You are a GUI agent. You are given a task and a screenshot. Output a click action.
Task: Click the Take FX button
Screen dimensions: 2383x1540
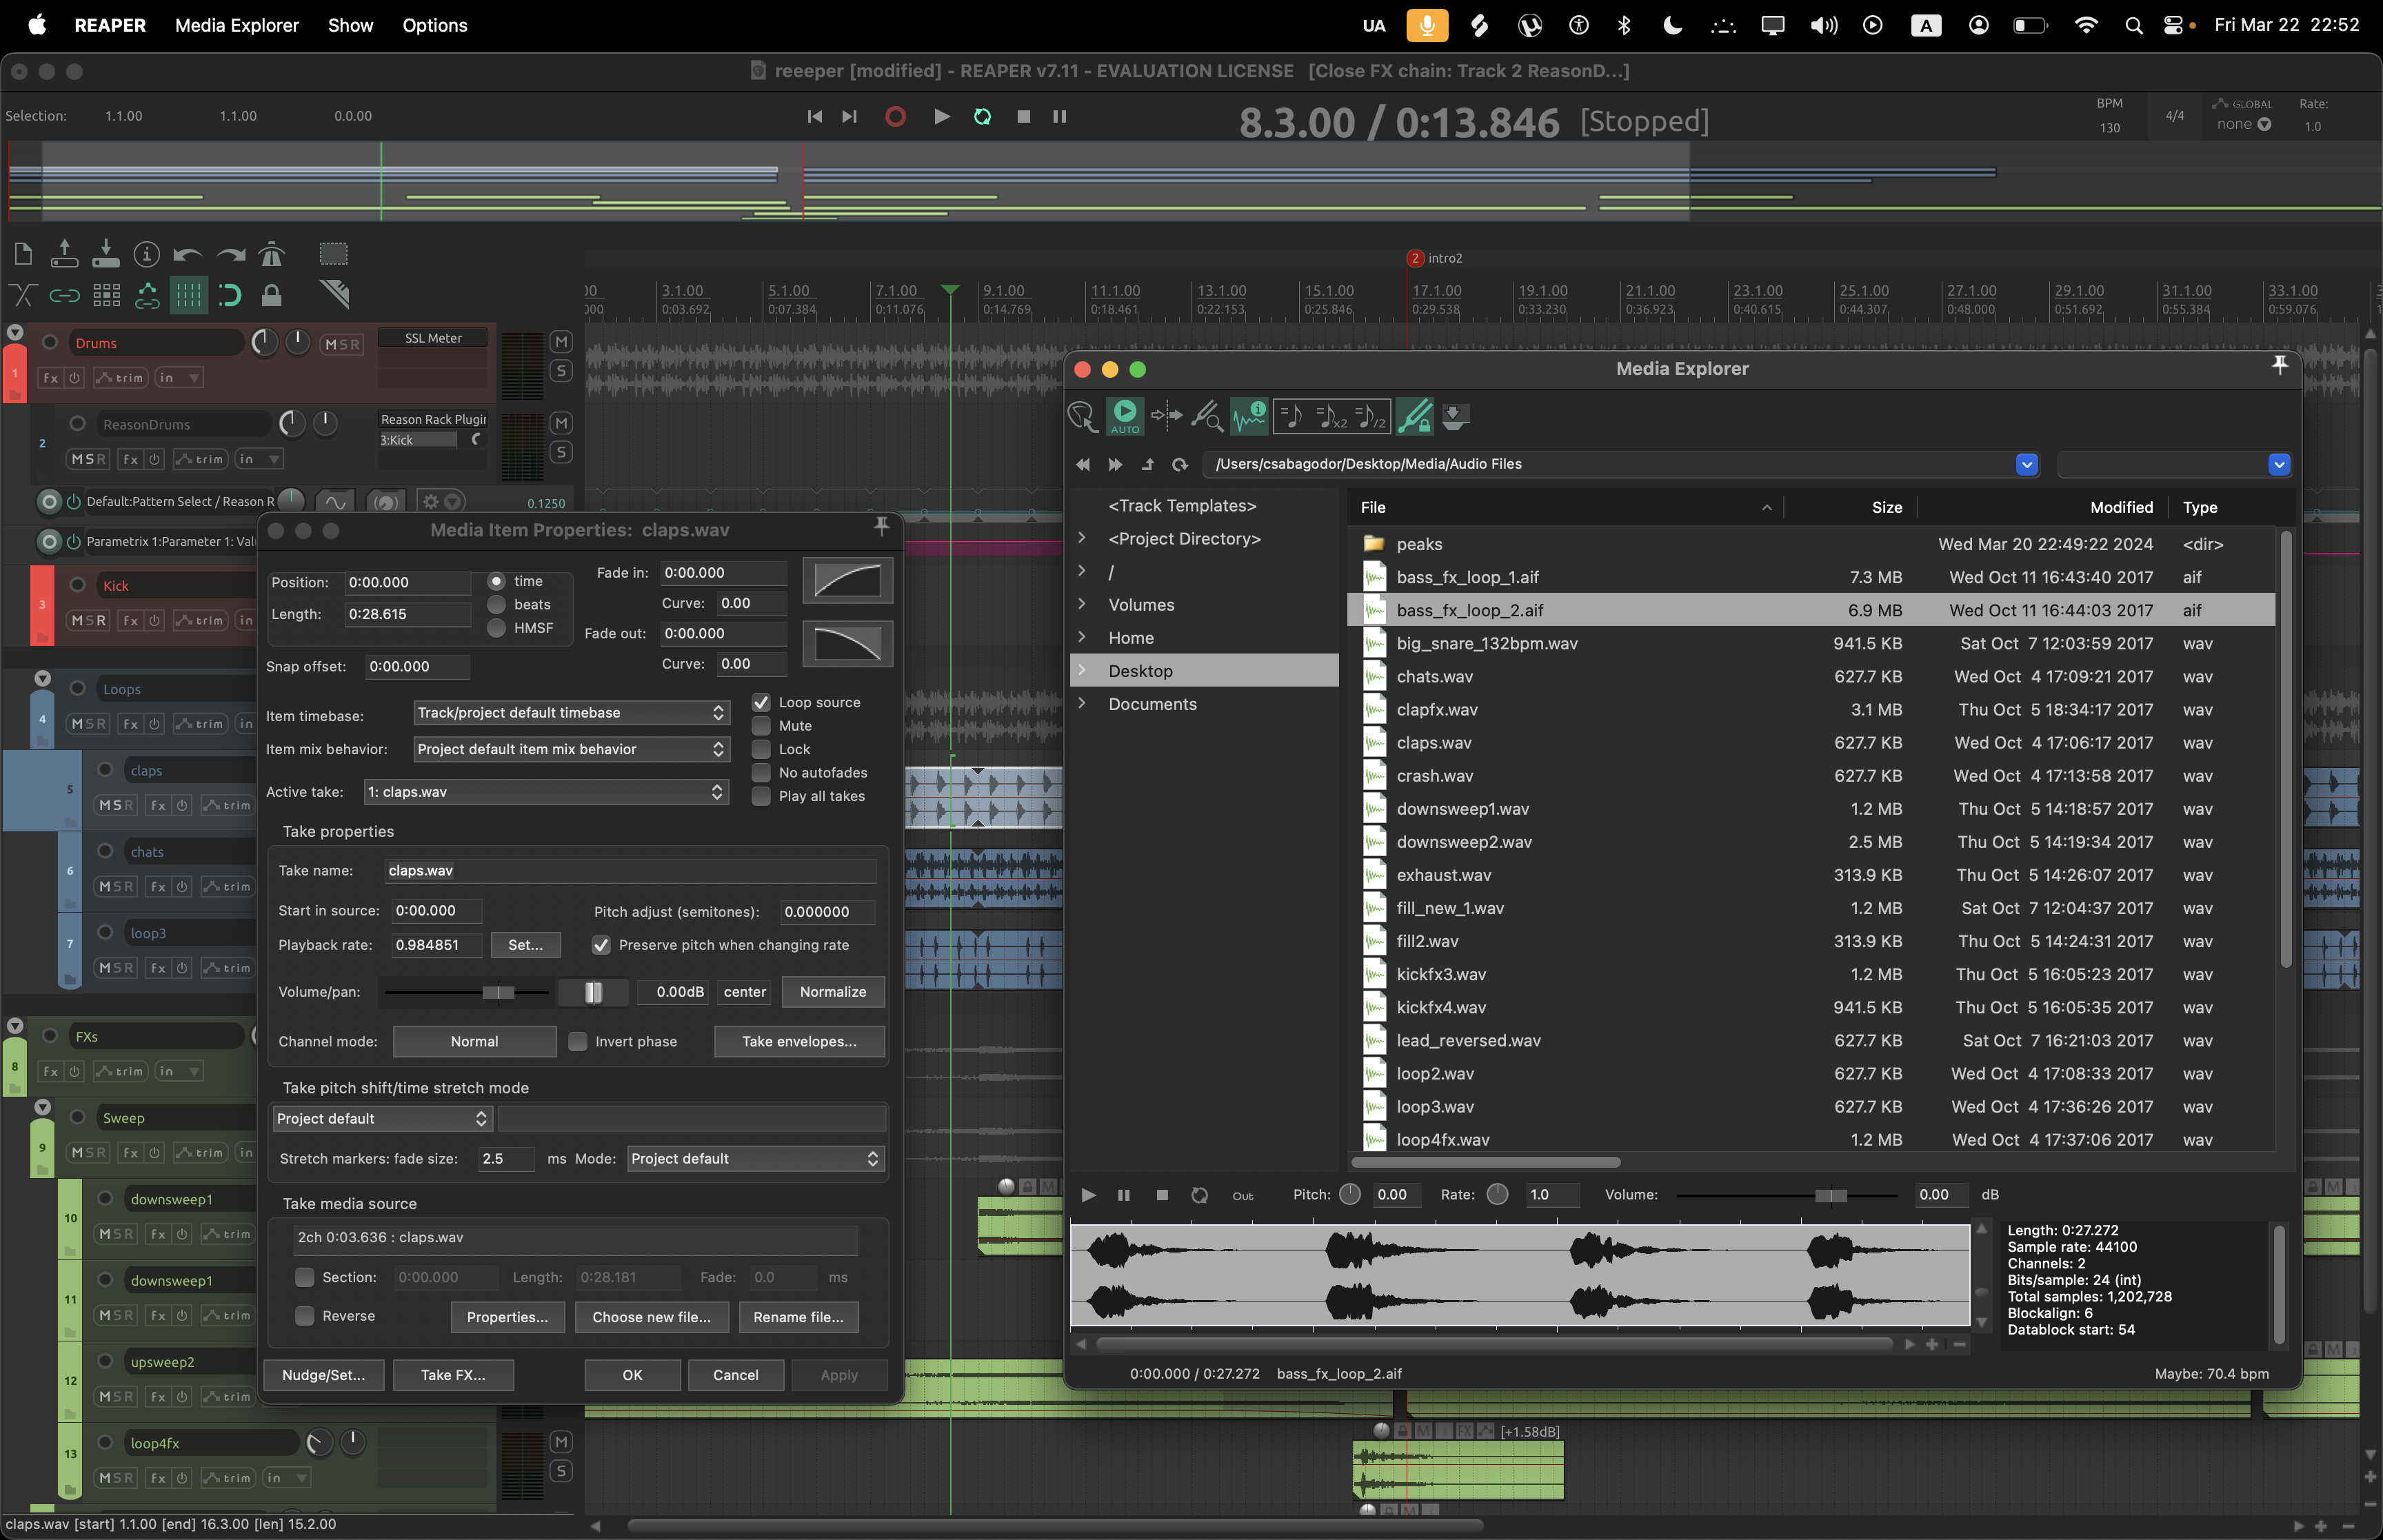pos(453,1375)
